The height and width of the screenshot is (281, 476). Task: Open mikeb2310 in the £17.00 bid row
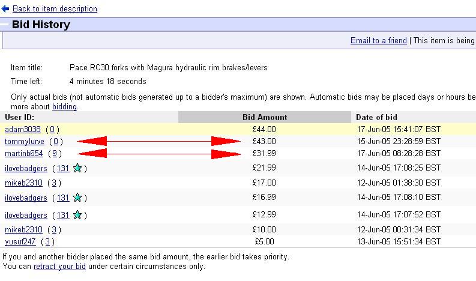point(23,183)
